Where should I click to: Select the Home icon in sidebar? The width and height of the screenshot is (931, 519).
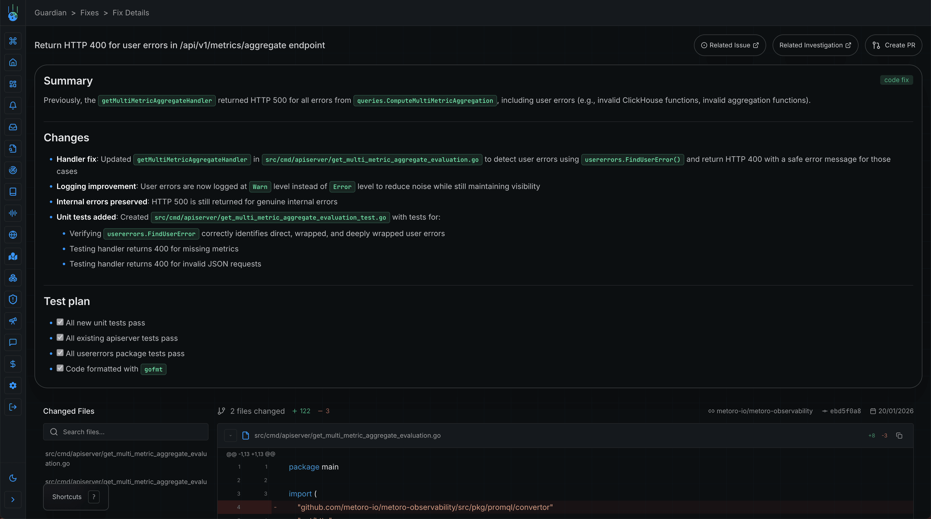click(13, 62)
